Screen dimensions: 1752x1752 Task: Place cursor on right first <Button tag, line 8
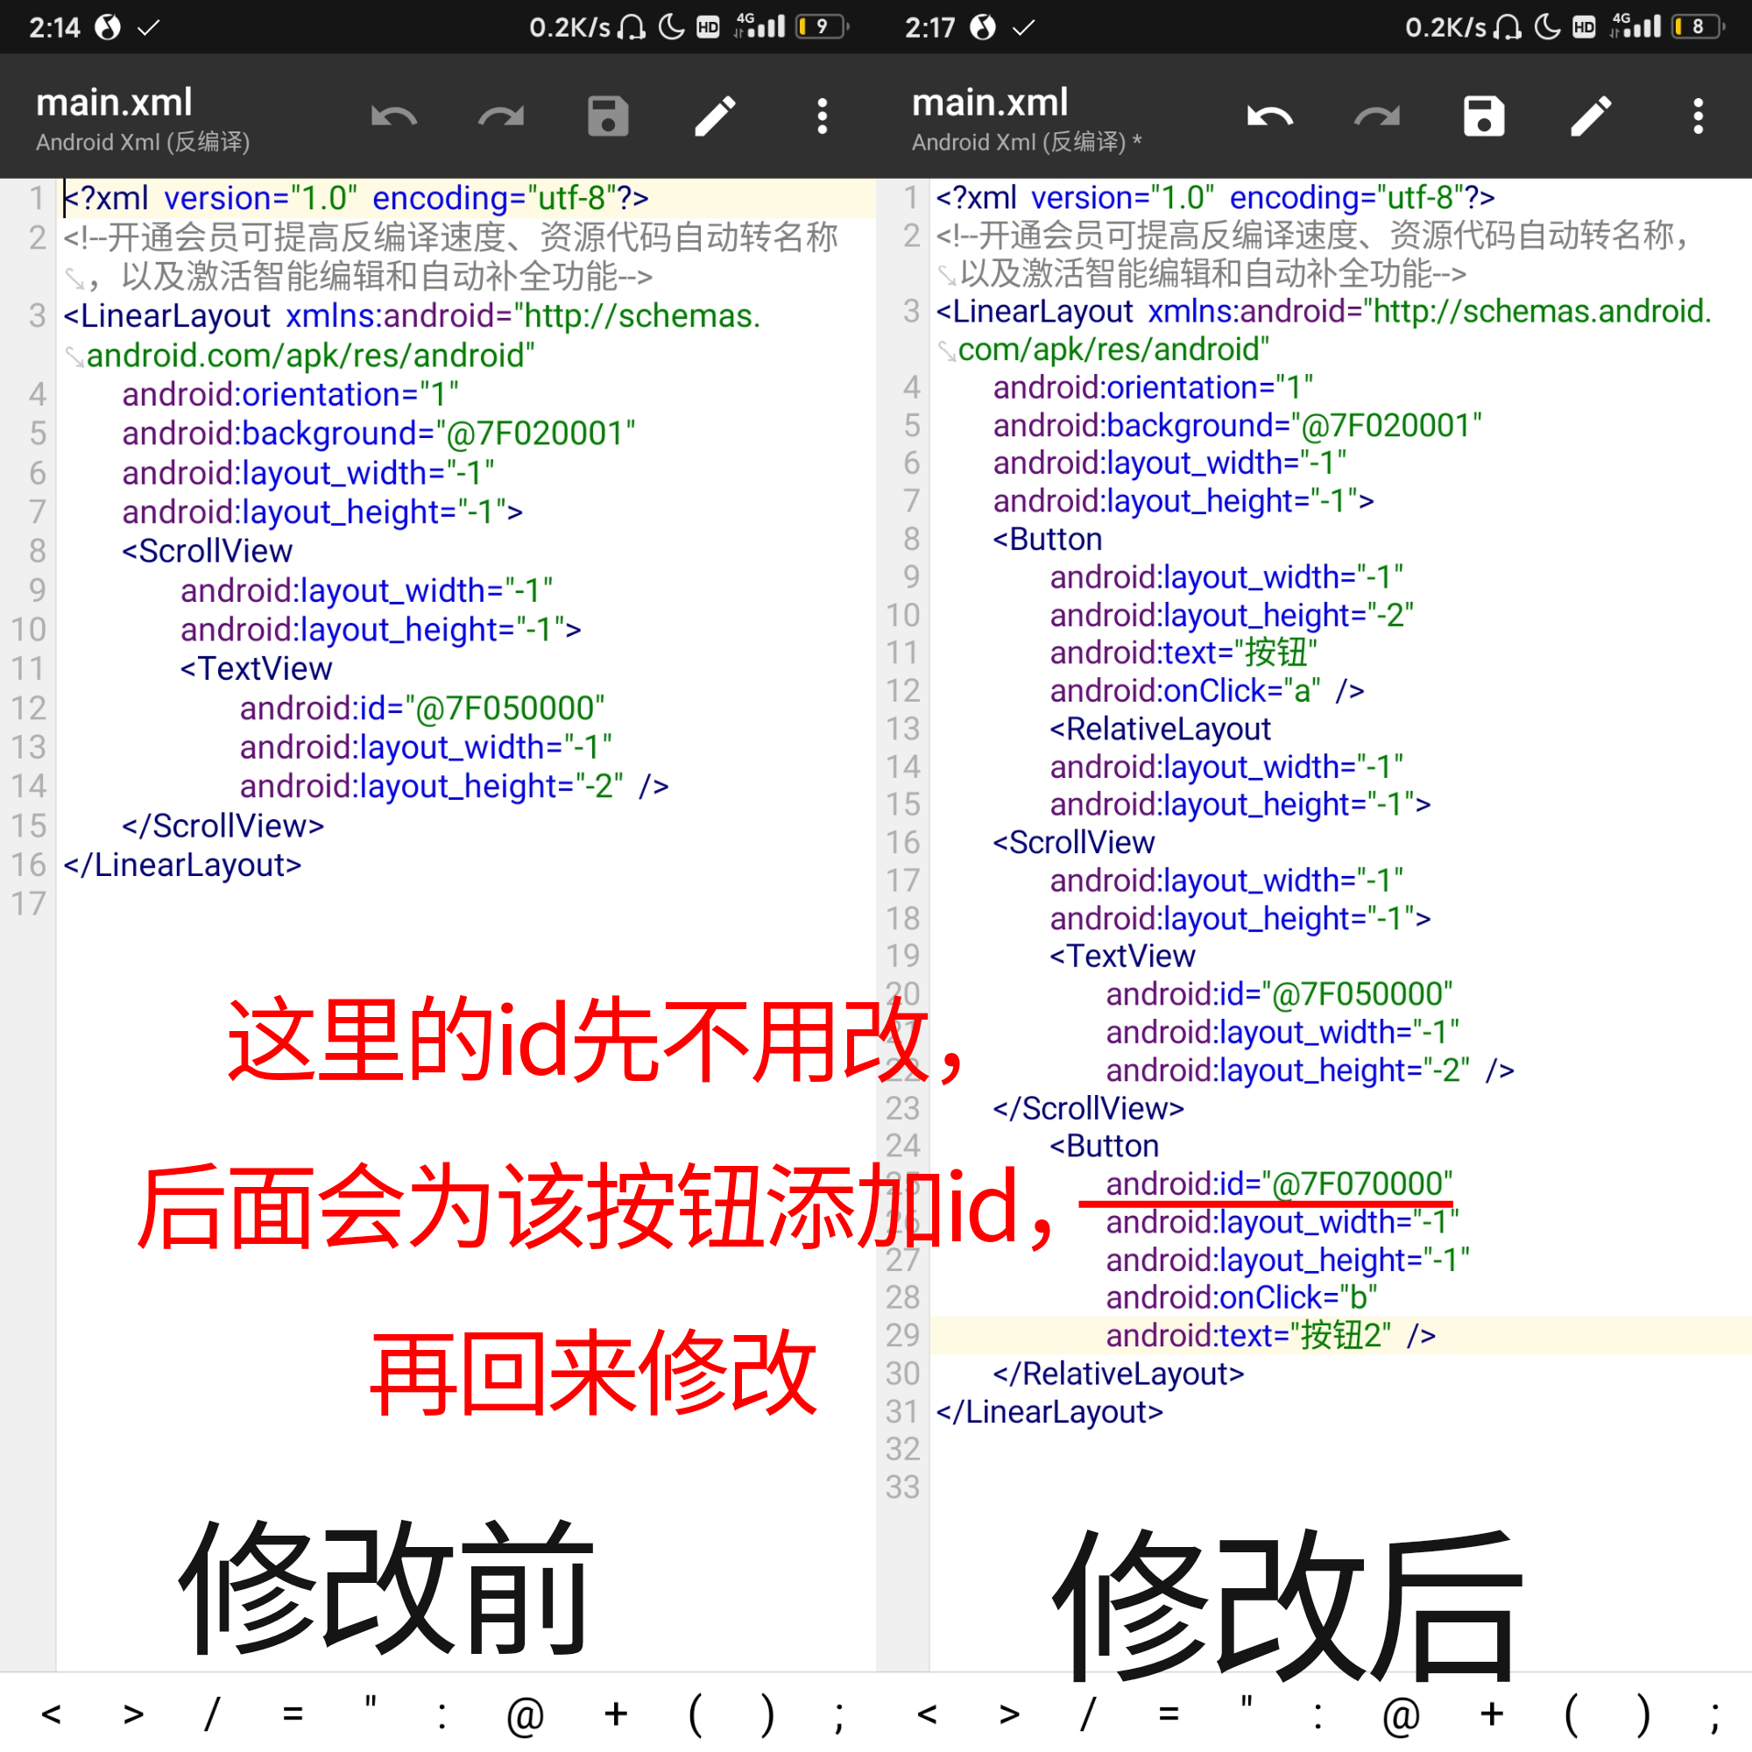coord(1048,539)
